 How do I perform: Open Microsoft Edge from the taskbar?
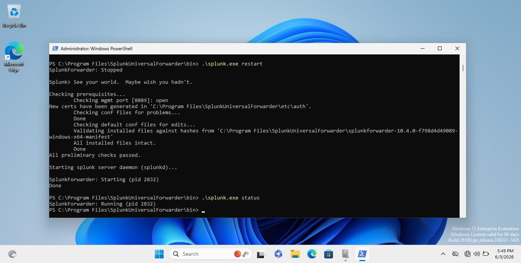click(x=312, y=254)
